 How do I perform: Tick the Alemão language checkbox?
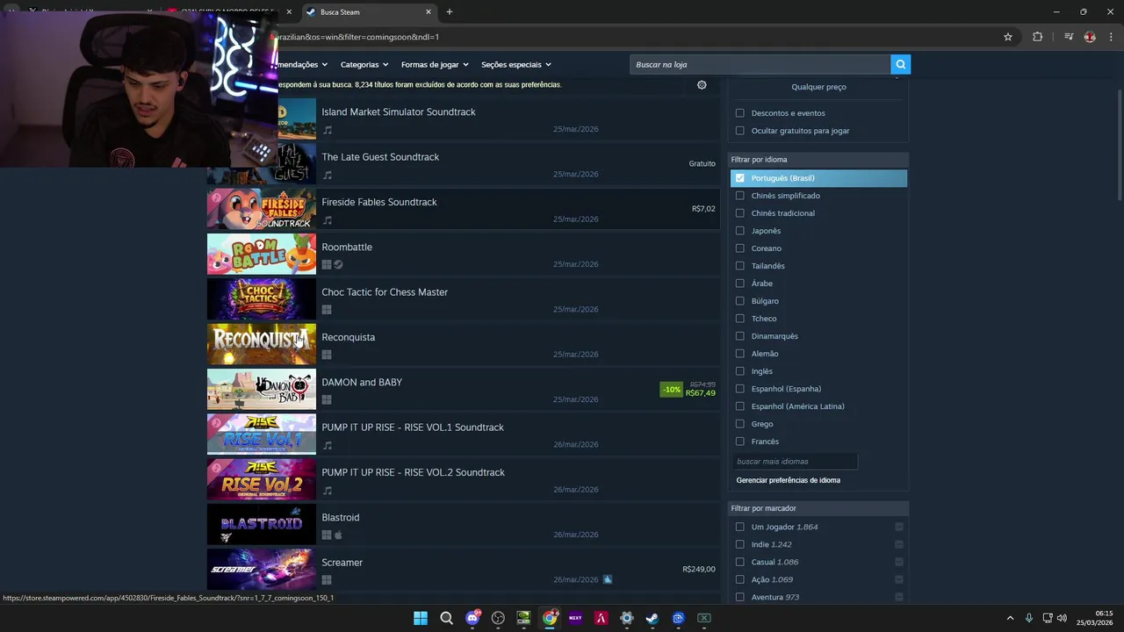[739, 354]
